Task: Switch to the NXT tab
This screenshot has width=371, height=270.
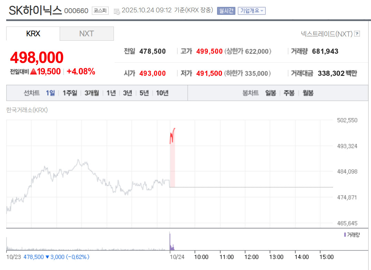Action: pyautogui.click(x=87, y=33)
